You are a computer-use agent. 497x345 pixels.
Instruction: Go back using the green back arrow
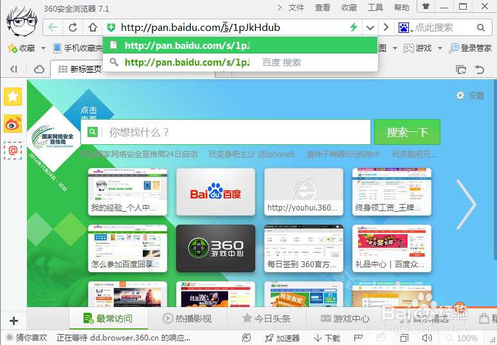53,28
